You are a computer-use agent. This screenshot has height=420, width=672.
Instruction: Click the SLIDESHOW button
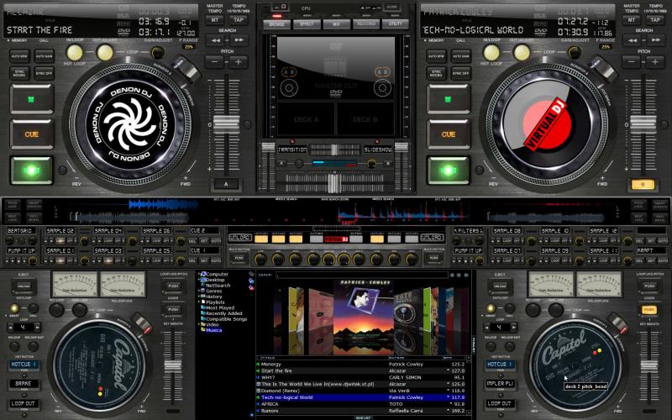[x=377, y=150]
